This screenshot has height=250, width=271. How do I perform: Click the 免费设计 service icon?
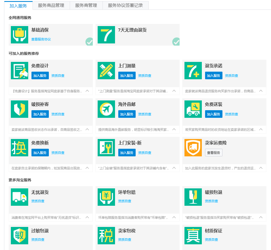(x=20, y=71)
